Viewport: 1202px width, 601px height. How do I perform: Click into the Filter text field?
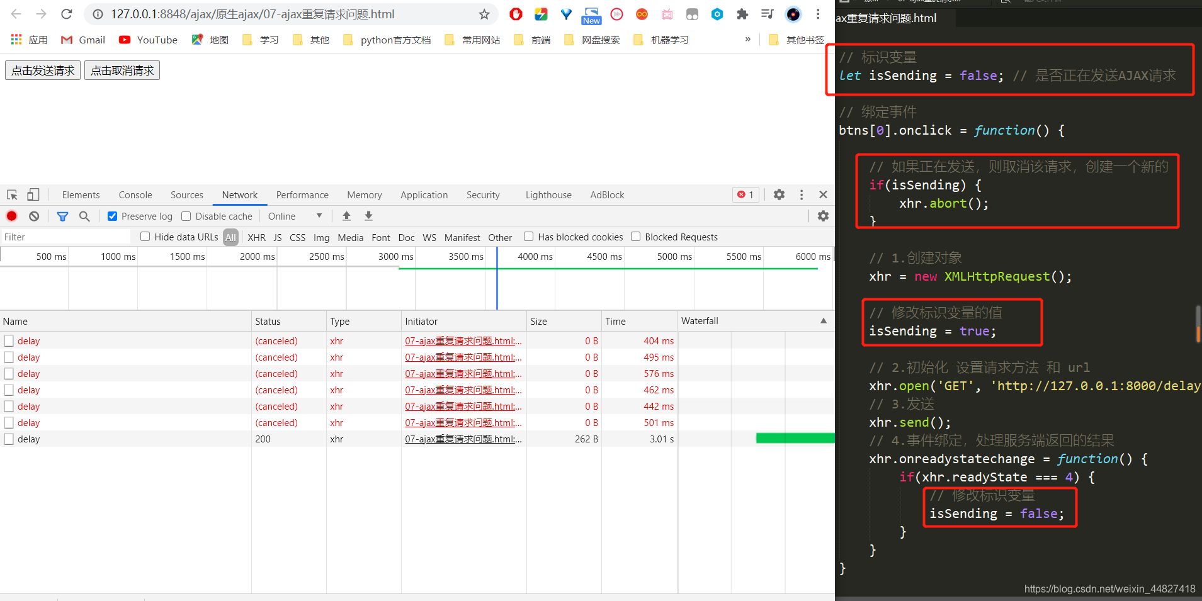pyautogui.click(x=65, y=237)
